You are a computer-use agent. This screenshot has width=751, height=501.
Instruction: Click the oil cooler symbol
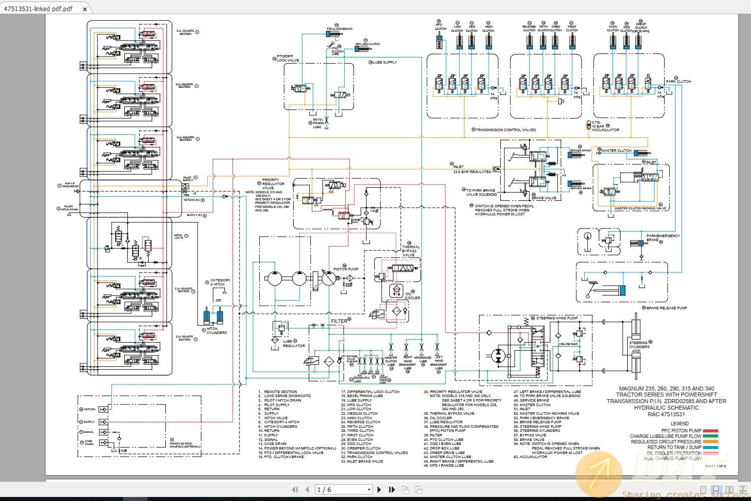pyautogui.click(x=396, y=291)
